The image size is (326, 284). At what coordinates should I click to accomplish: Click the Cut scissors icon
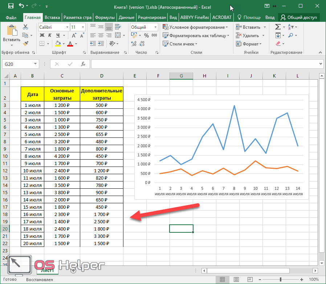25,27
